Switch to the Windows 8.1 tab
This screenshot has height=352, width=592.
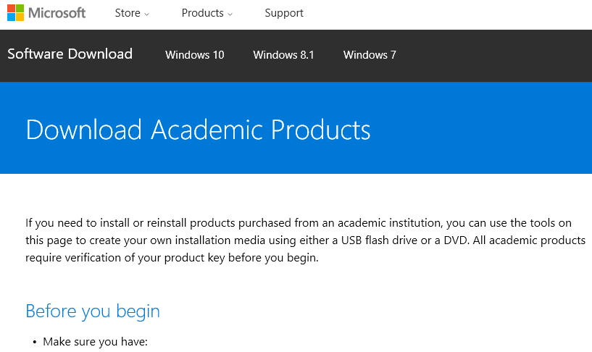click(x=283, y=55)
